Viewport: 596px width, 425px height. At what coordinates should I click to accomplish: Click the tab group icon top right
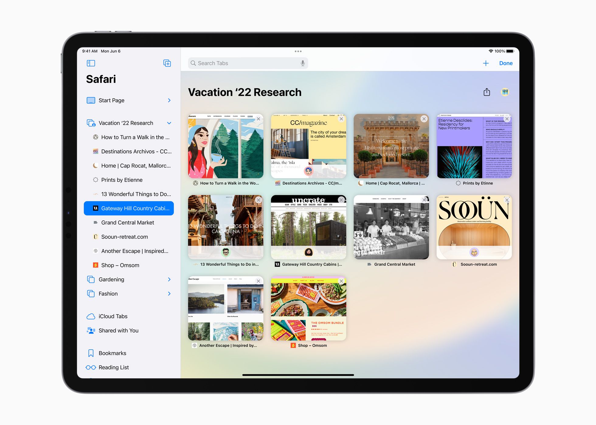[505, 92]
